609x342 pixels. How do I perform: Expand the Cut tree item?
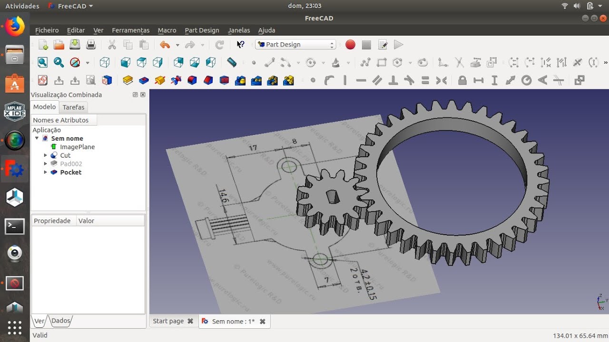(46, 155)
